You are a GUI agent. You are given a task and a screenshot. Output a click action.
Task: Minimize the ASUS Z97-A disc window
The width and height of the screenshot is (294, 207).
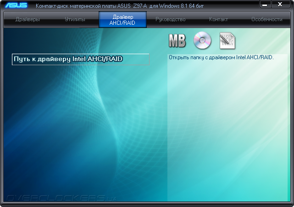click(265, 5)
